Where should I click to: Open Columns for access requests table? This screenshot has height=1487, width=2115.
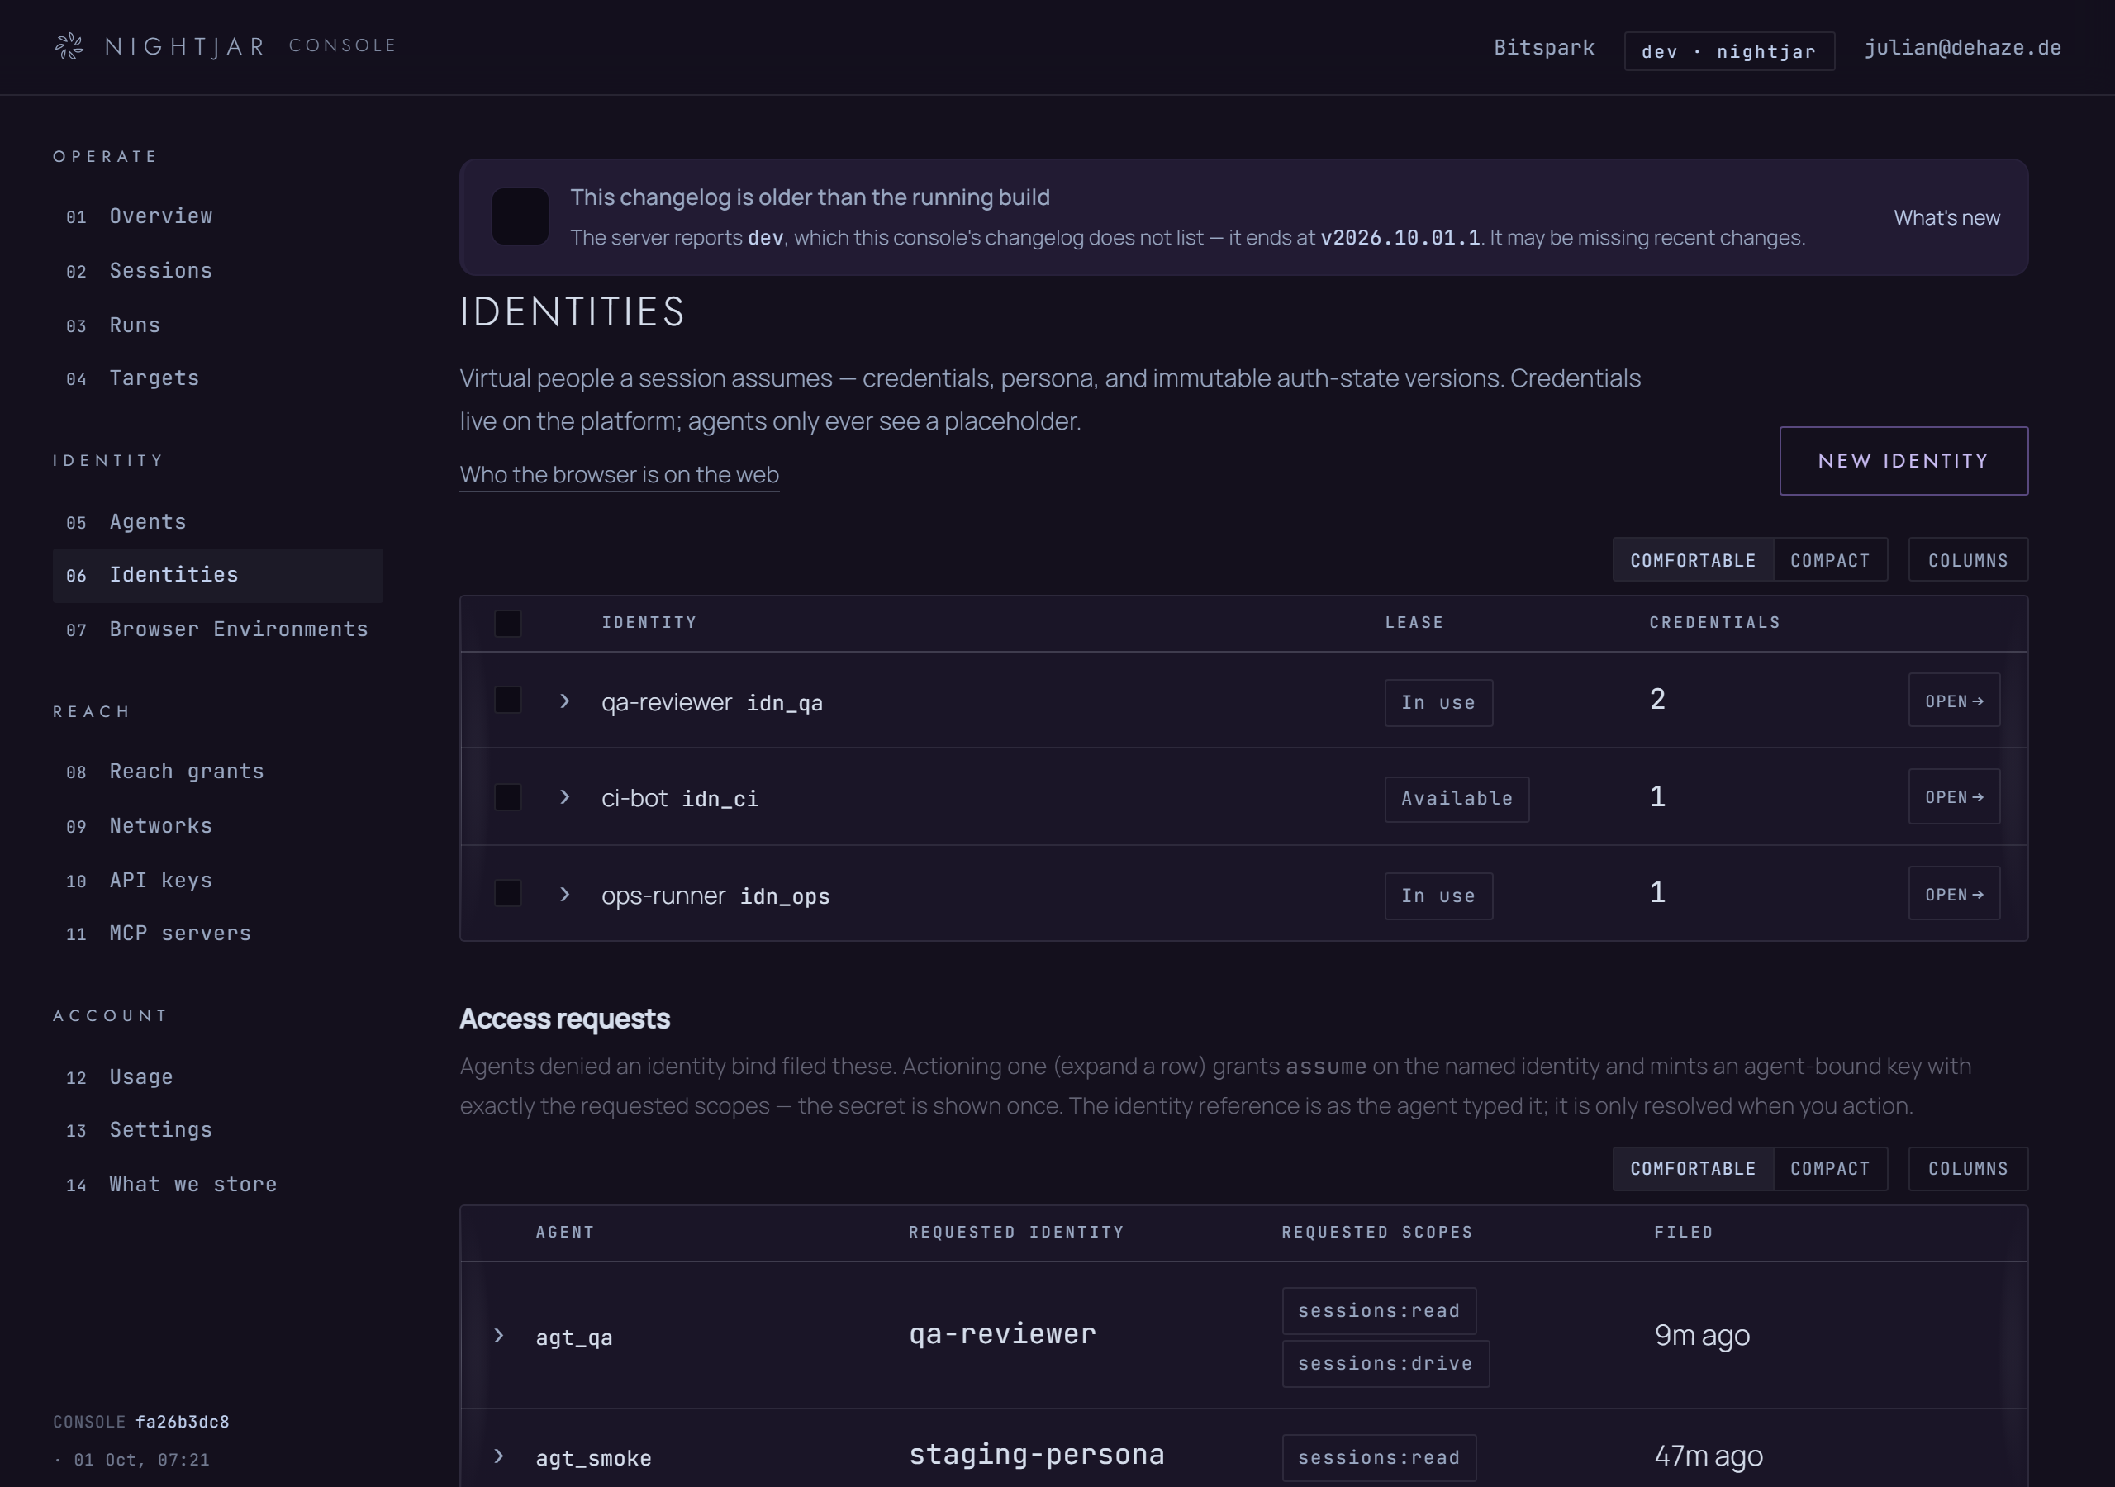(1968, 1168)
